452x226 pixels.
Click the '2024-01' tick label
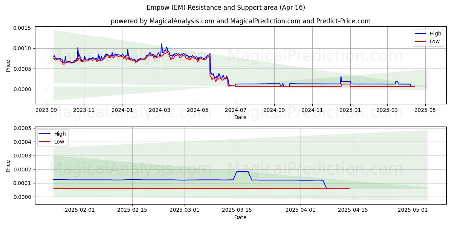[122, 110]
